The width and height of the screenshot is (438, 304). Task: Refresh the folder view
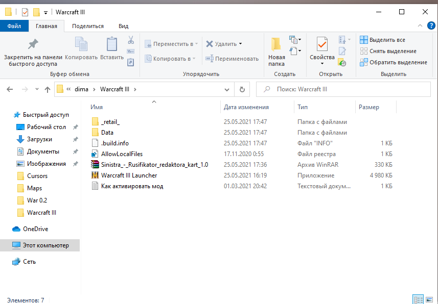[242, 90]
